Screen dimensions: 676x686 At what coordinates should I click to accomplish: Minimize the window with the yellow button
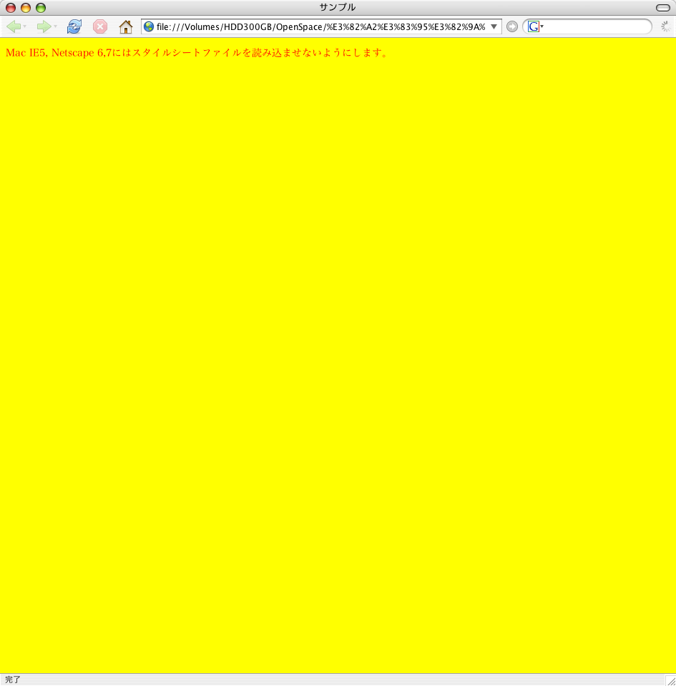click(x=26, y=8)
